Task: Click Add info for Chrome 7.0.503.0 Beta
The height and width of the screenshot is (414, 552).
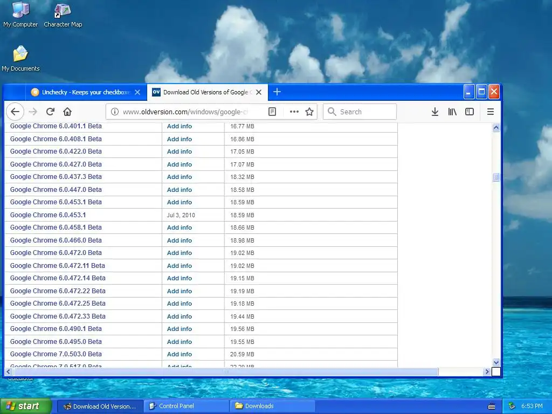Action: (x=179, y=354)
